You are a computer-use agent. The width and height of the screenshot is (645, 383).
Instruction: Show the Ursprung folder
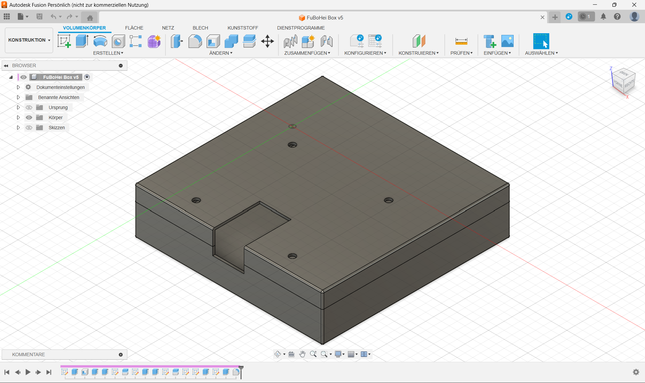pos(29,107)
